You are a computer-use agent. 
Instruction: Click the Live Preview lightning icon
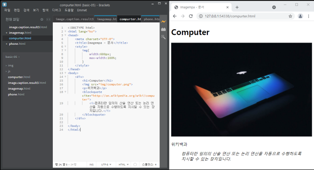click(x=164, y=22)
